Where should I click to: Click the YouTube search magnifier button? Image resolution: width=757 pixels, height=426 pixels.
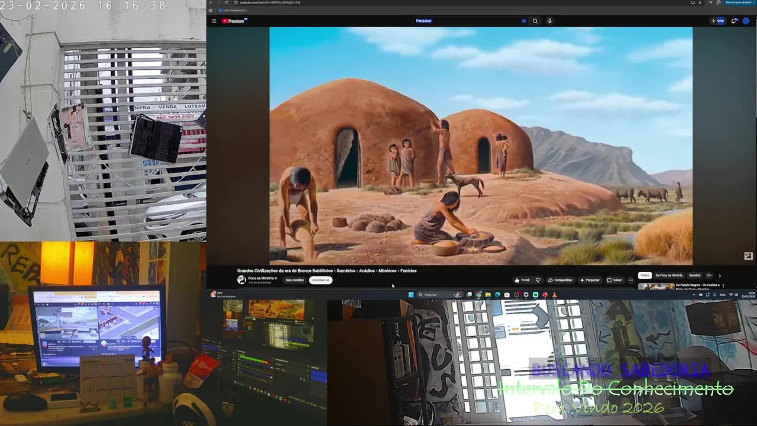(535, 21)
